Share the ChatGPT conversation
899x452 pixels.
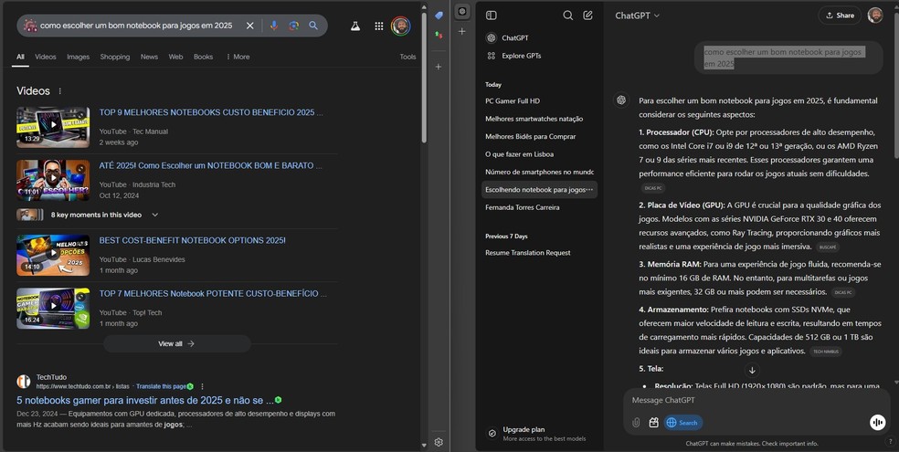[x=840, y=16]
